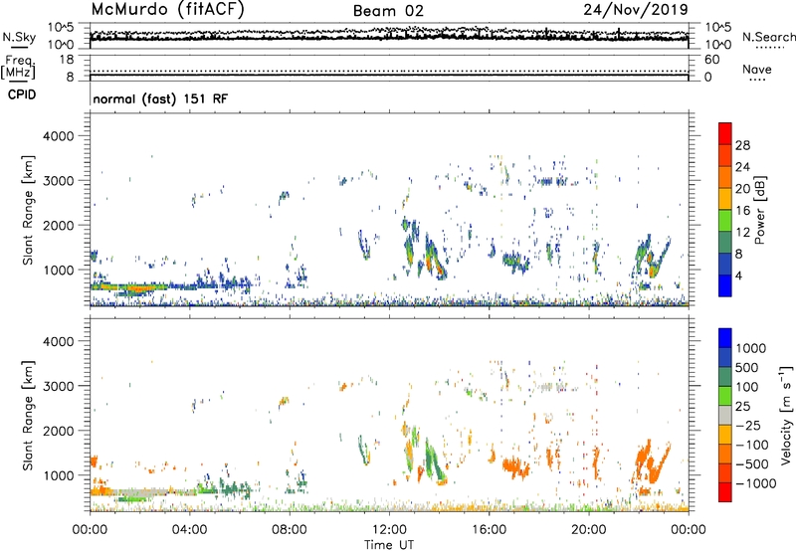Click the 60 tick on Nave axis

[711, 60]
